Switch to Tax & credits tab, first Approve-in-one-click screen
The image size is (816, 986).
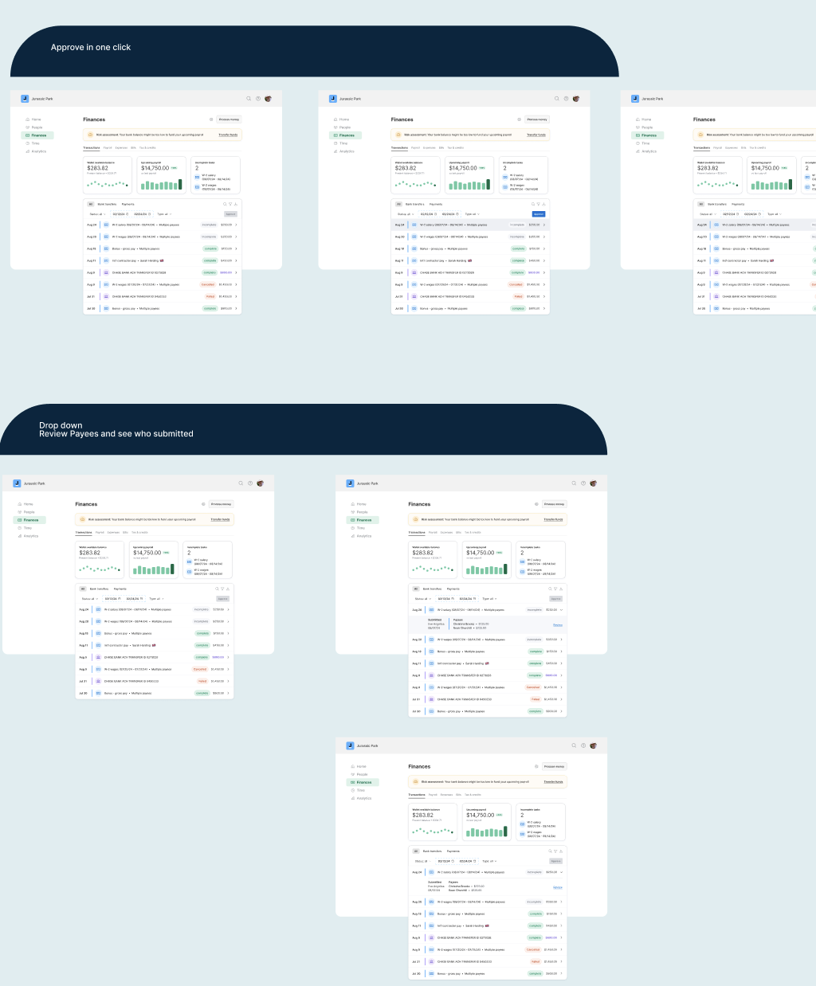148,147
